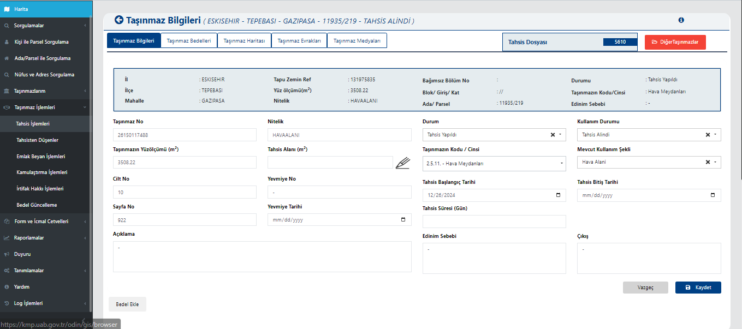Open calendar picker for Tahsis Başlangıç Tarihi
Screen dimensions: 742x329
pyautogui.click(x=557, y=195)
